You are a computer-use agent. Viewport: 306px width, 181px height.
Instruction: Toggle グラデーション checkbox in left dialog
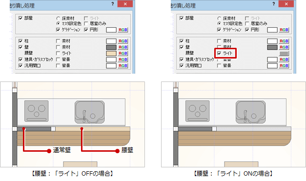pos(58,30)
